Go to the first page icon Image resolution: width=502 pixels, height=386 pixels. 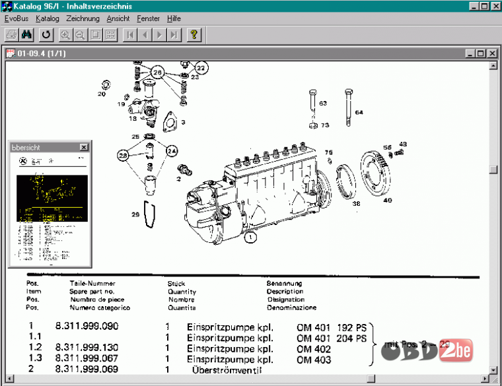click(130, 34)
